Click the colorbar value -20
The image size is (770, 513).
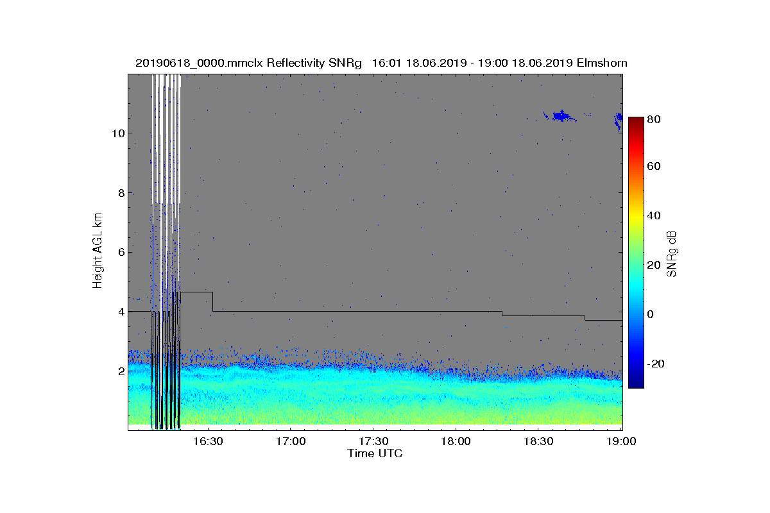point(656,364)
